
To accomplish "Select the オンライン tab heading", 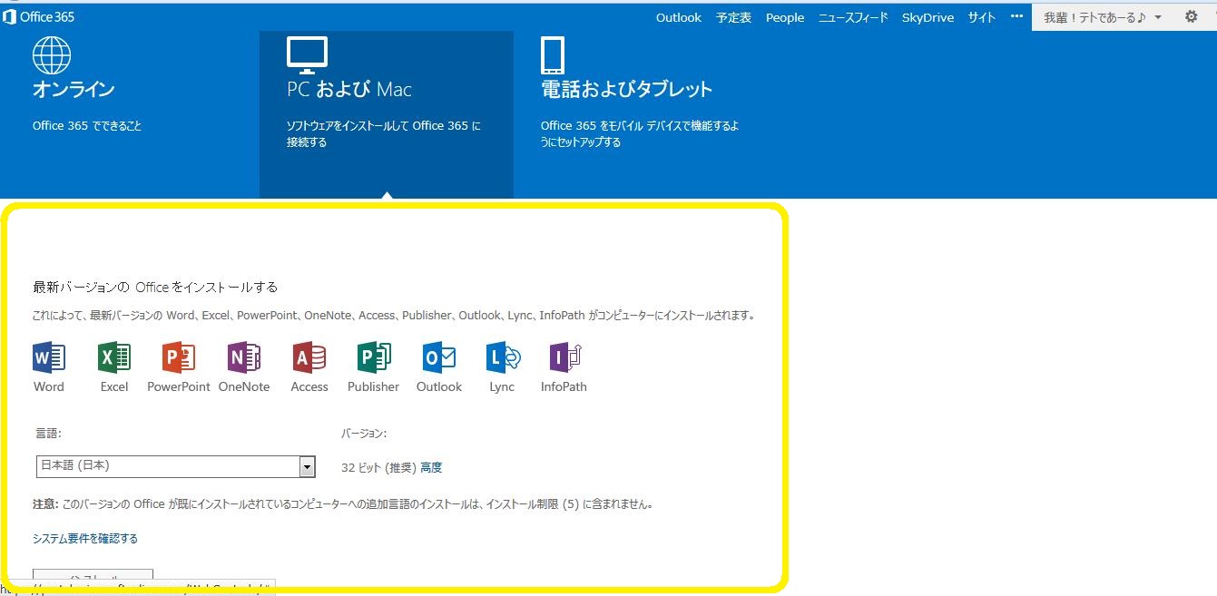I will pyautogui.click(x=74, y=89).
